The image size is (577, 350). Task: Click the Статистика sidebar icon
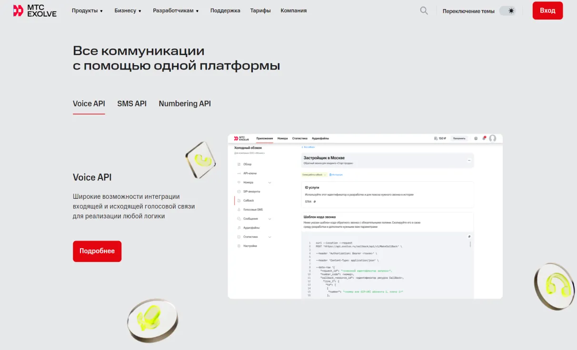coord(239,236)
